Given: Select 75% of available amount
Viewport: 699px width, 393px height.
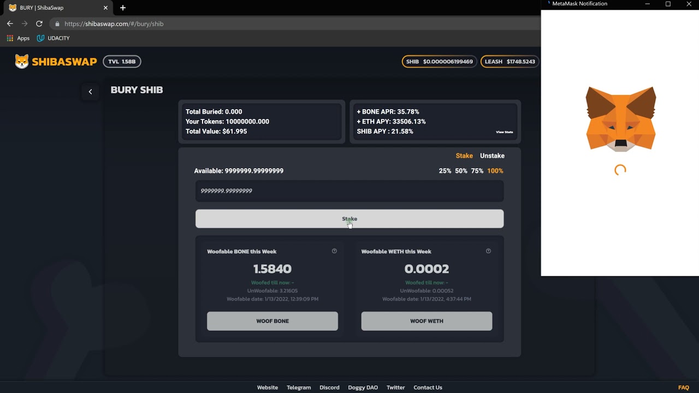Looking at the screenshot, I should (477, 171).
